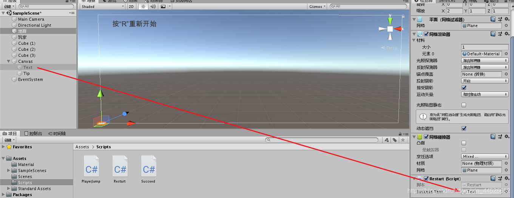Click save search star icon
This screenshot has width=514, height=198.
pos(403,140)
